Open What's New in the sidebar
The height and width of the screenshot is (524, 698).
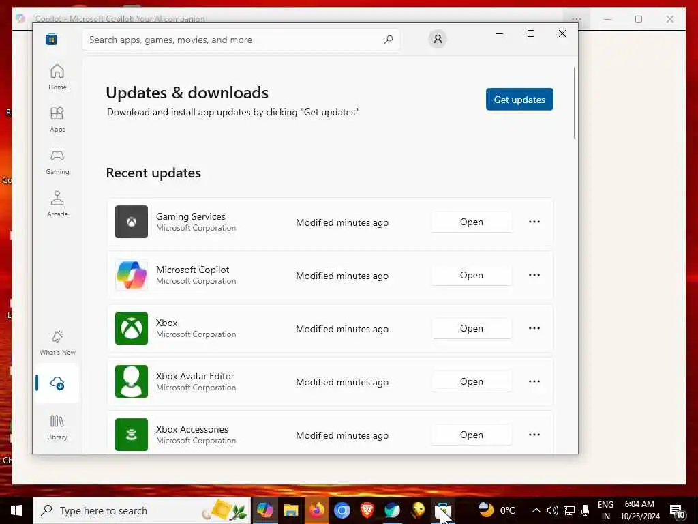[x=57, y=343]
